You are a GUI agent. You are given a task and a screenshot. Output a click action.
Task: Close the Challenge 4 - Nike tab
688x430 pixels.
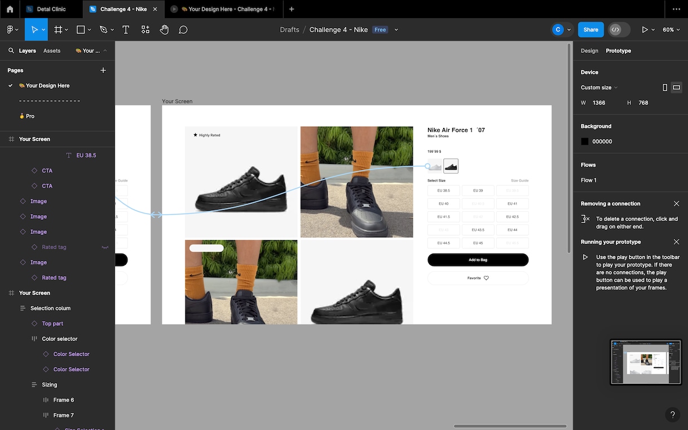(x=155, y=9)
